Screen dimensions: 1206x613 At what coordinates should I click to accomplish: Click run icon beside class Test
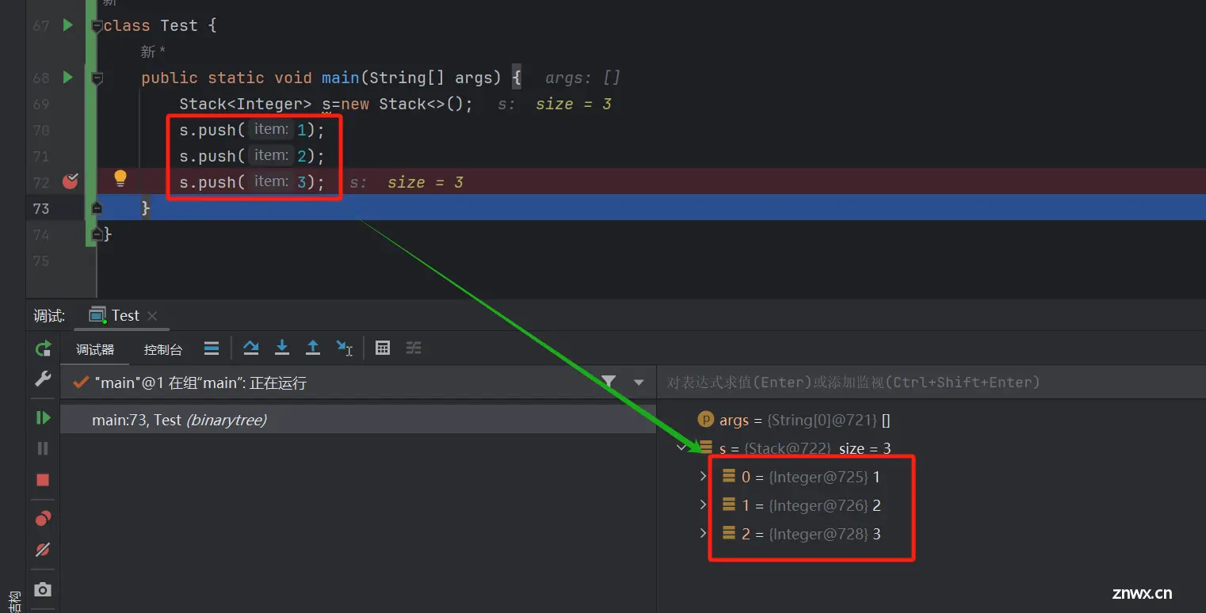coord(67,25)
